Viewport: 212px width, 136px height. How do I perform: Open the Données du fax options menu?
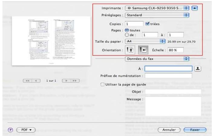157,59
